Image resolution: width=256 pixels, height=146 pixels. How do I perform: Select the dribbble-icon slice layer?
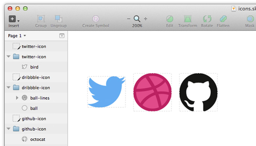tap(35, 77)
